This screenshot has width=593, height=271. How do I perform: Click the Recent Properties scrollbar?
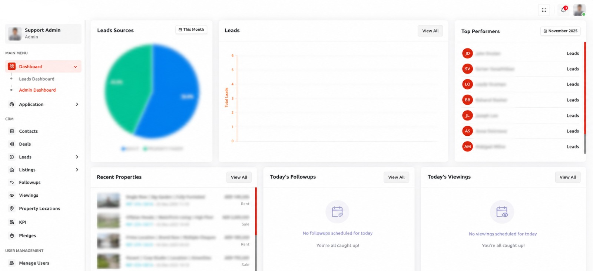pyautogui.click(x=256, y=229)
